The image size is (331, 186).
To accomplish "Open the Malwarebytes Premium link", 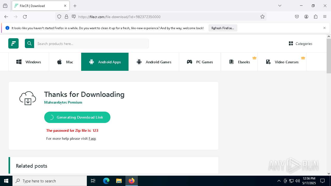I will [x=63, y=102].
